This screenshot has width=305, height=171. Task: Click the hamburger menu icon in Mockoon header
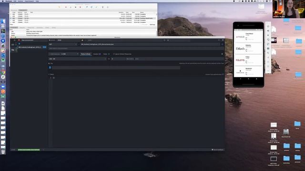[x=14, y=40]
